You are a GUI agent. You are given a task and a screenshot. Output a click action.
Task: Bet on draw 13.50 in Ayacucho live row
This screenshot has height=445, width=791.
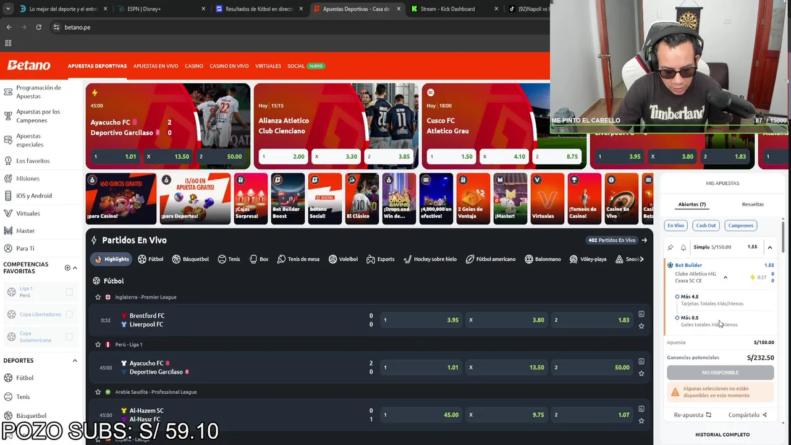(506, 367)
